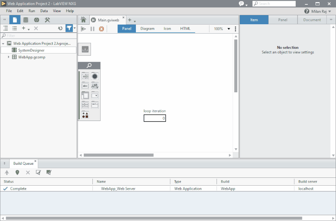Click the panel horizontal scrollbar thumb
The width and height of the screenshot is (336, 221).
(x=118, y=155)
